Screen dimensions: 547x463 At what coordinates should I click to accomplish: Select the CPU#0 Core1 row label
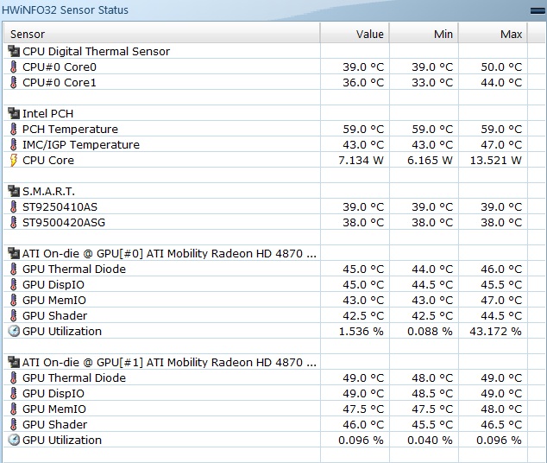60,82
